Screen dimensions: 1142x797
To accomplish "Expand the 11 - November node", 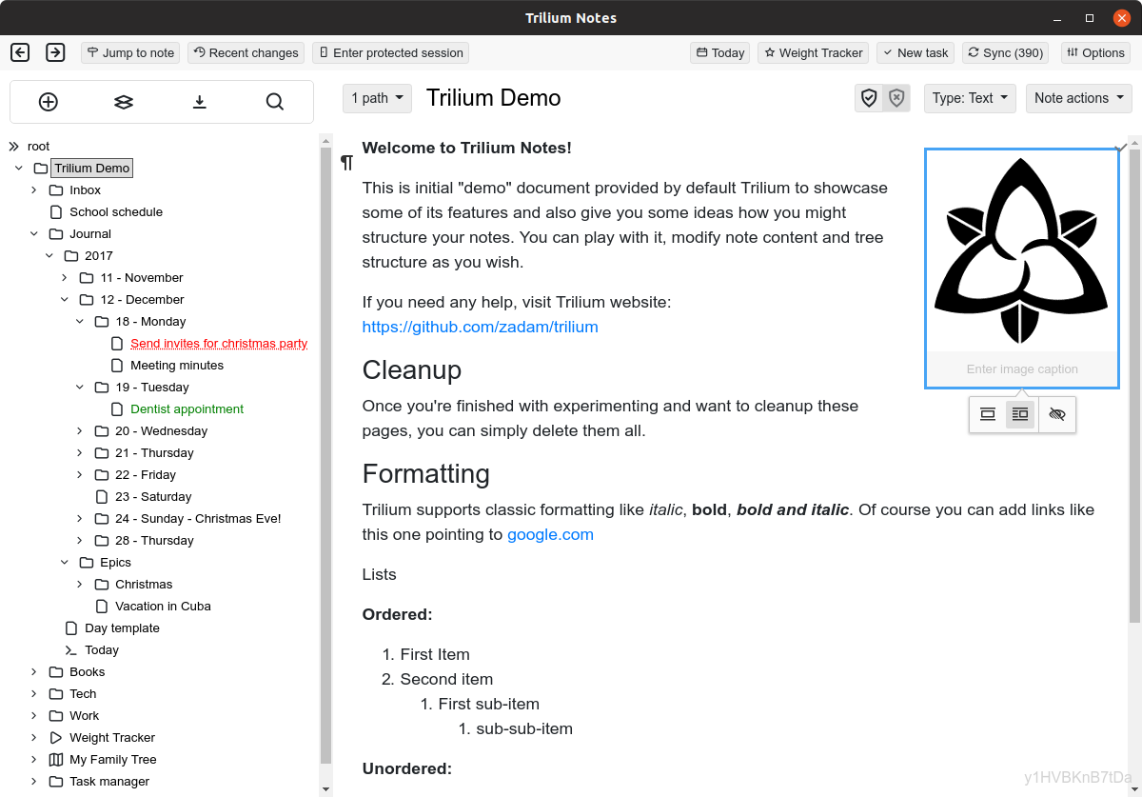I will [65, 278].
